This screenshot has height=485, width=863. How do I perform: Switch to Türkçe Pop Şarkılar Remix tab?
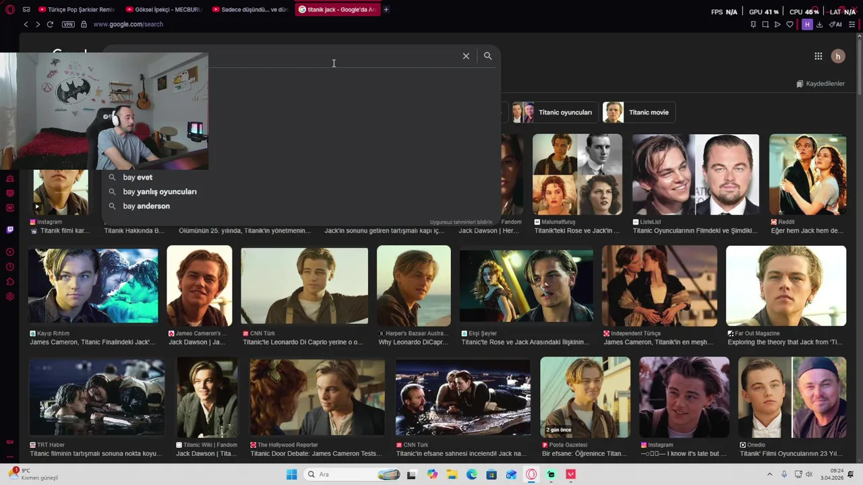[x=78, y=9]
